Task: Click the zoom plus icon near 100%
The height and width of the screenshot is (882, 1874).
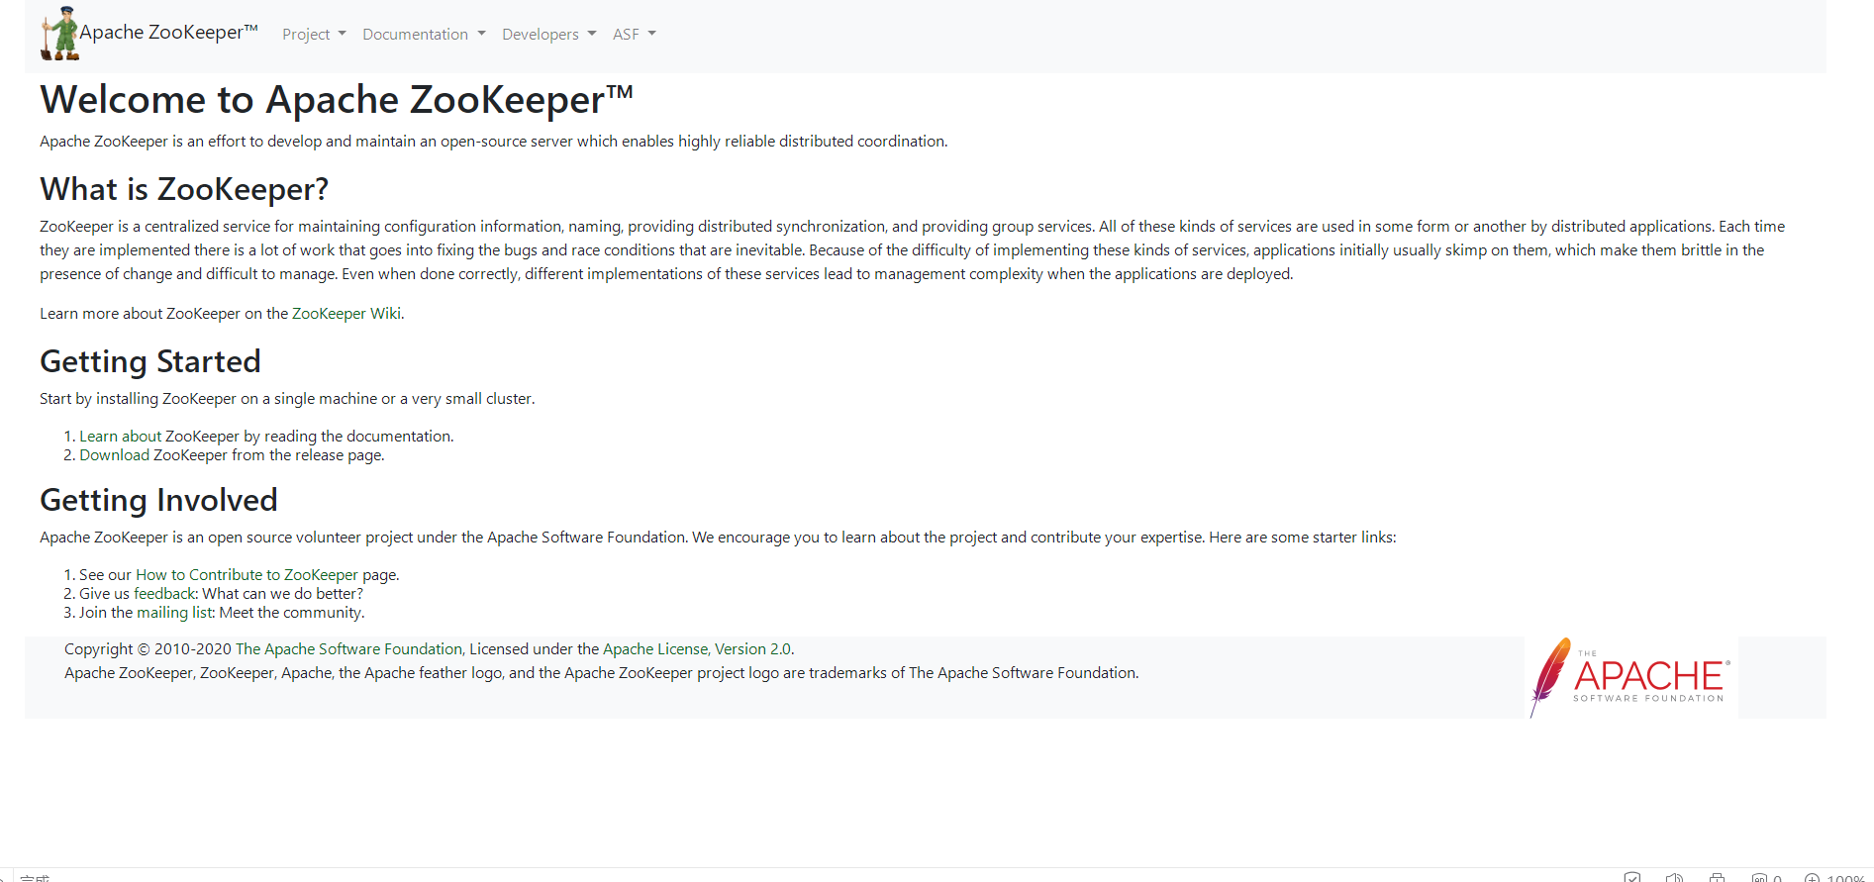Action: (x=1812, y=878)
